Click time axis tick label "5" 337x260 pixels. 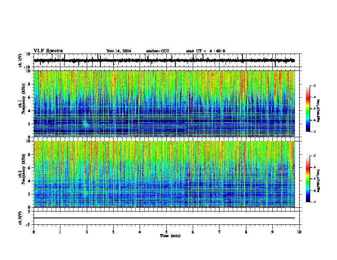[166, 232]
